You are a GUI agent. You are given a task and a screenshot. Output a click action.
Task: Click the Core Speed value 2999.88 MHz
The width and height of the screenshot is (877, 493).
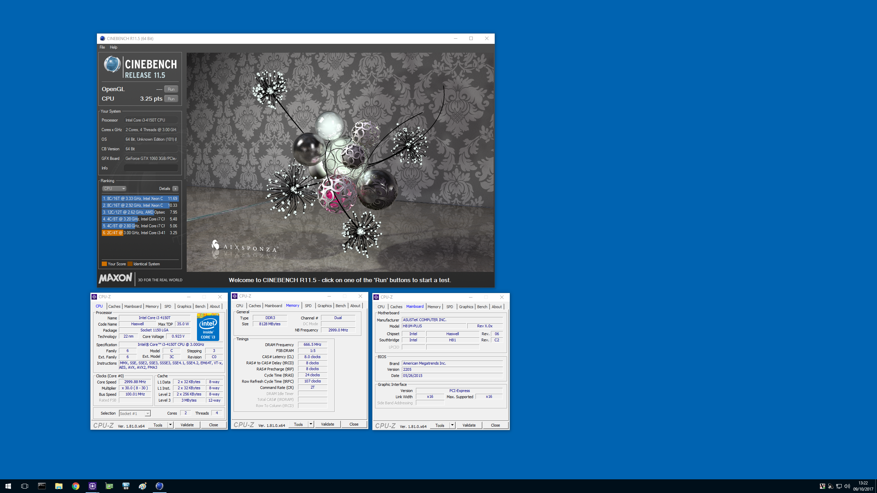point(135,382)
